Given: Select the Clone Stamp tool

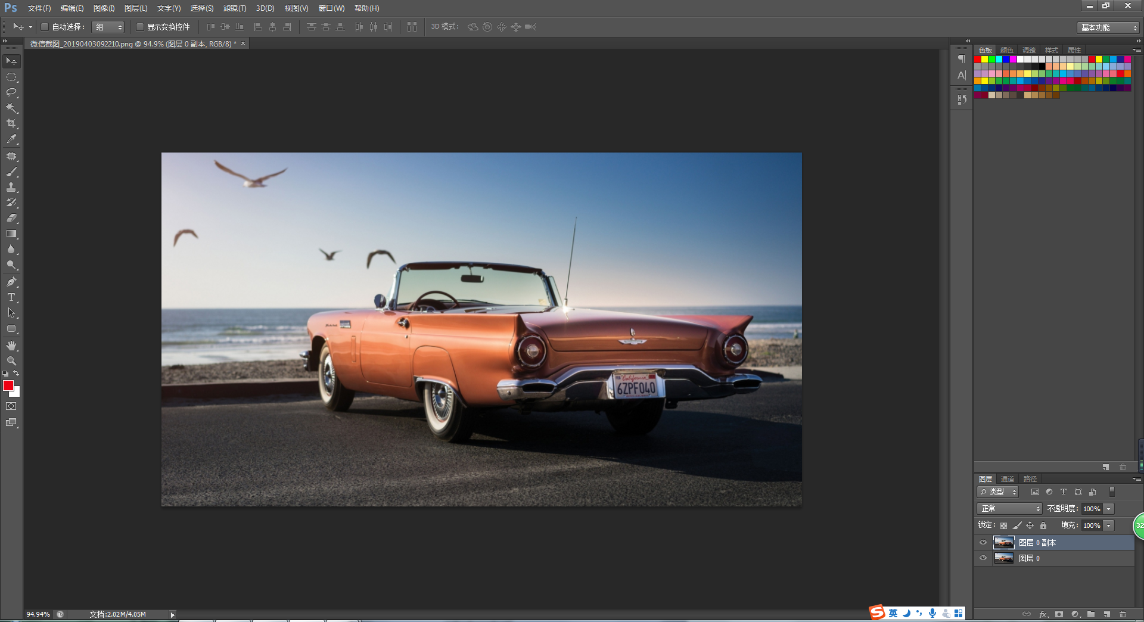Looking at the screenshot, I should [11, 187].
